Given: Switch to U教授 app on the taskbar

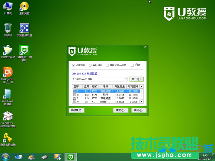Looking at the screenshot, I should point(70,157).
